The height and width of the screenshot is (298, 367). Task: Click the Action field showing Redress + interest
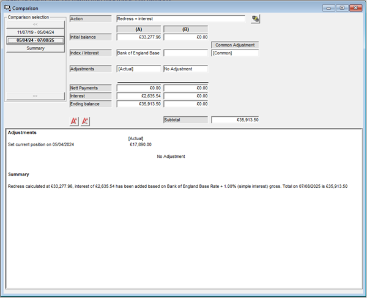tap(180, 19)
